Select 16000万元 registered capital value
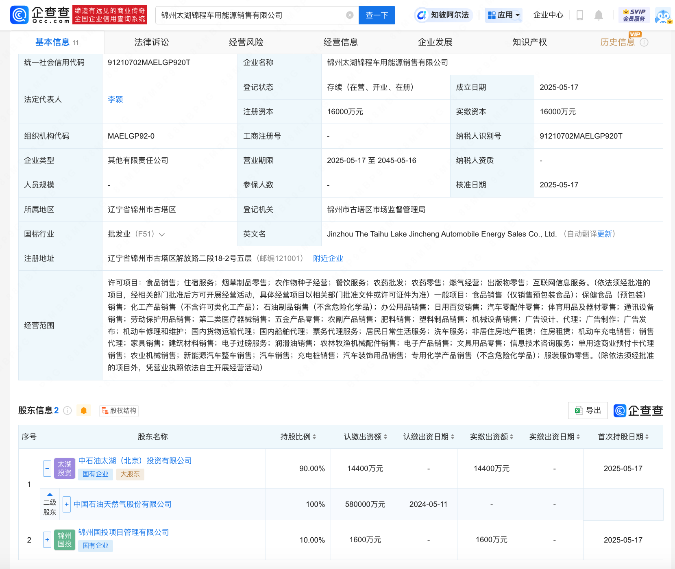Image resolution: width=675 pixels, height=569 pixels. [345, 112]
